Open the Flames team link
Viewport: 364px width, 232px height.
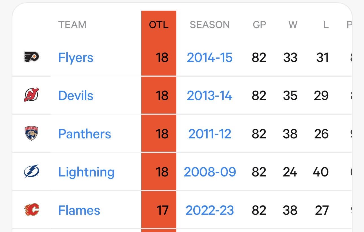point(79,210)
